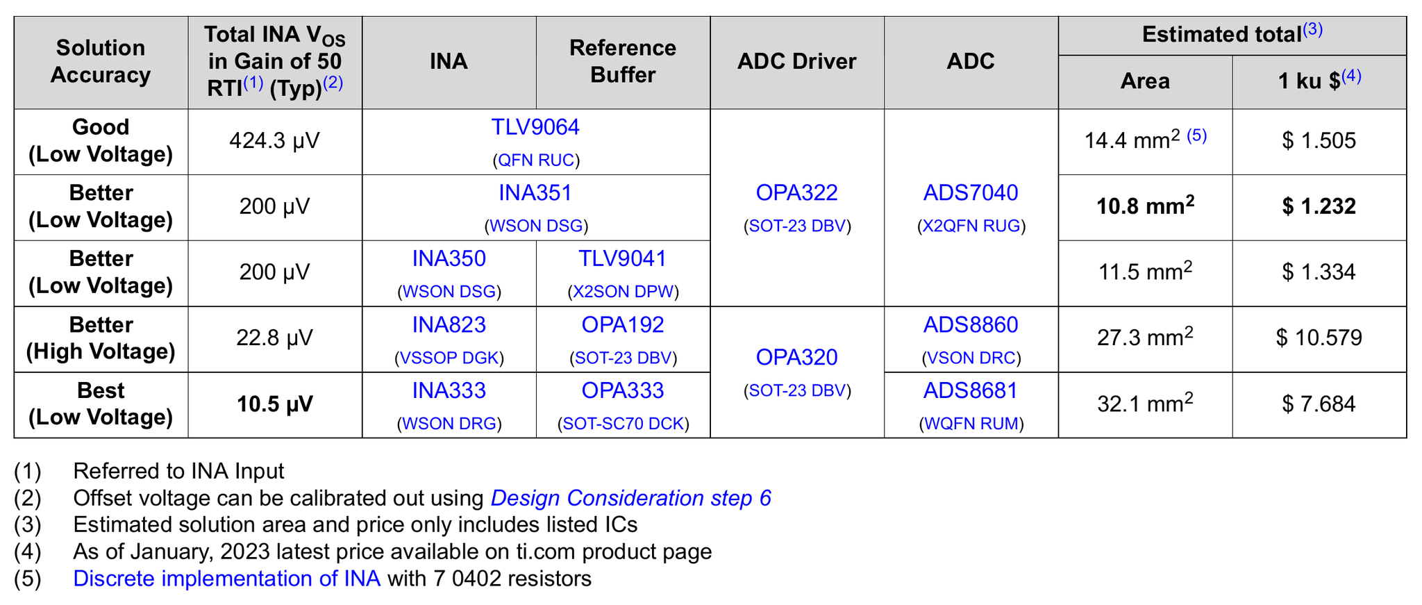
Task: Open the OPA322 ADC driver link
Action: [796, 192]
